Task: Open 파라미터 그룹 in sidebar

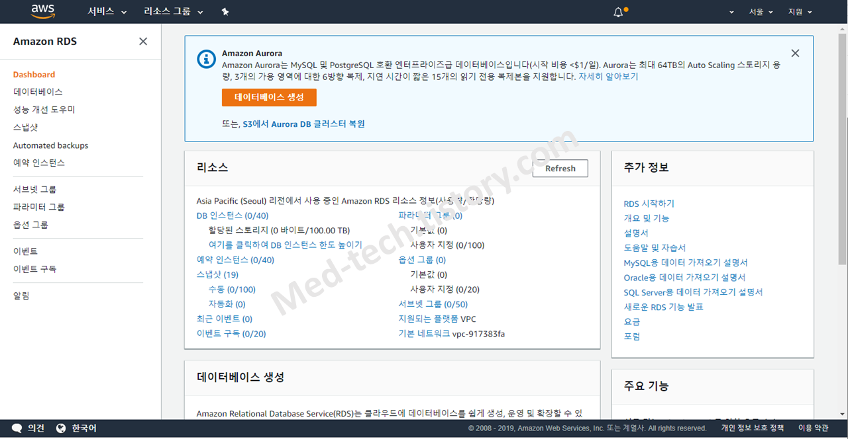Action: (x=39, y=207)
